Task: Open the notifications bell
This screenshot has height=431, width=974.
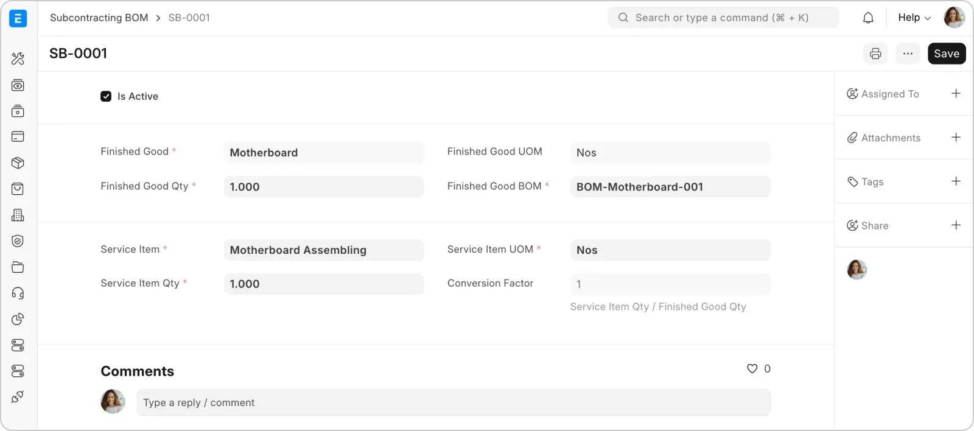Action: coord(868,18)
